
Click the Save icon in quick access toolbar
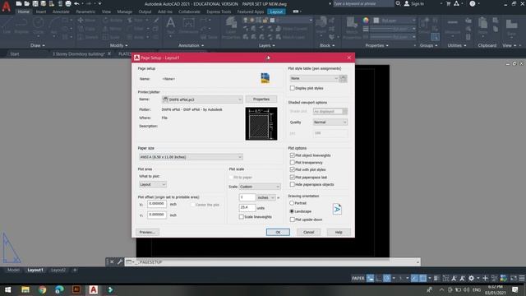[x=35, y=3]
